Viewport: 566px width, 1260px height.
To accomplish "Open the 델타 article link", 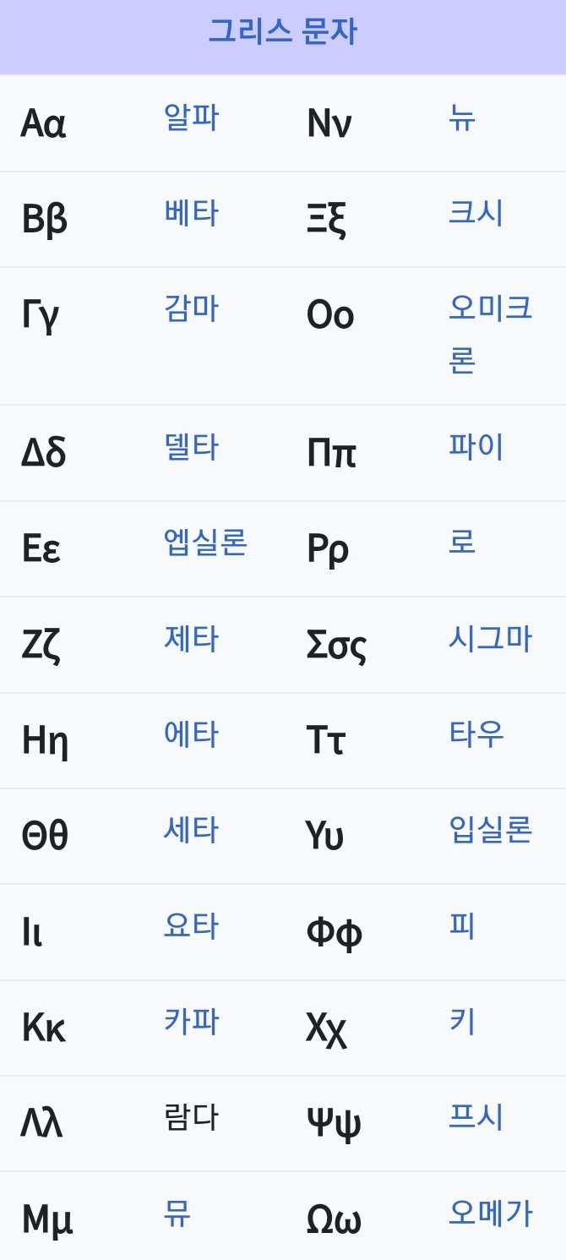I will (x=192, y=447).
